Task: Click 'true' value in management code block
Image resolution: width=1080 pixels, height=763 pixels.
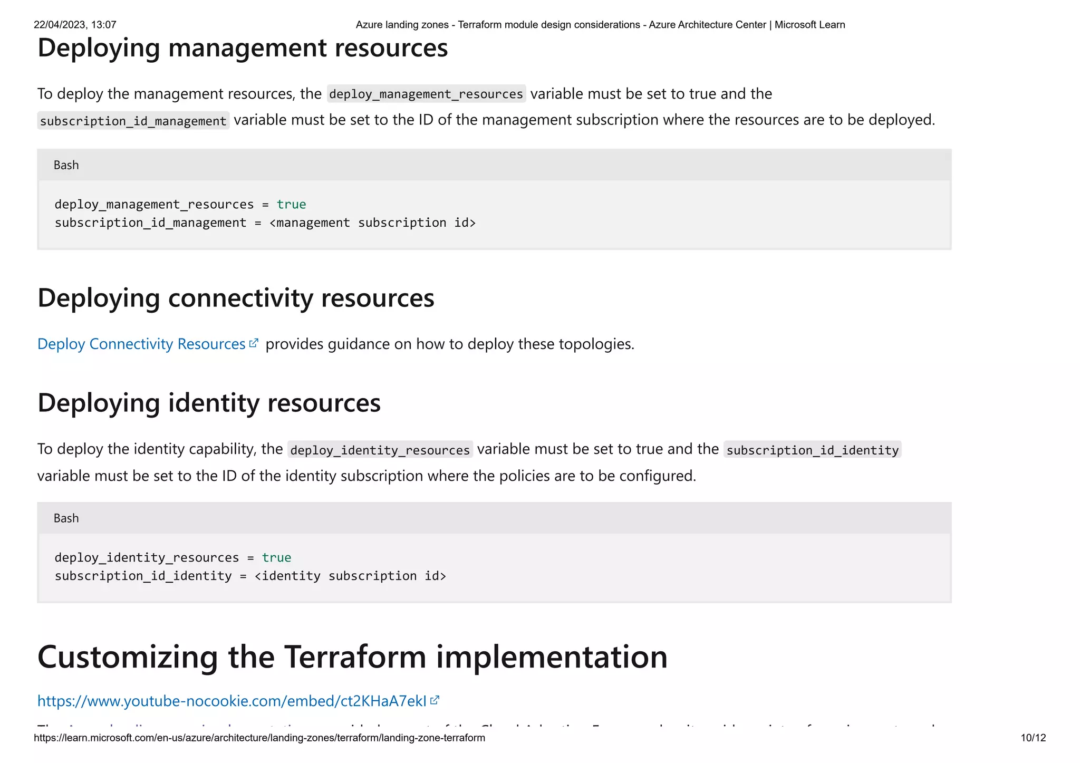Action: [291, 205]
